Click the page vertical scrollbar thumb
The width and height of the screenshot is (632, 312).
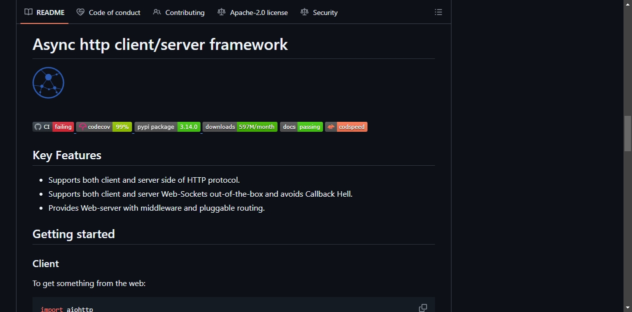pos(627,133)
